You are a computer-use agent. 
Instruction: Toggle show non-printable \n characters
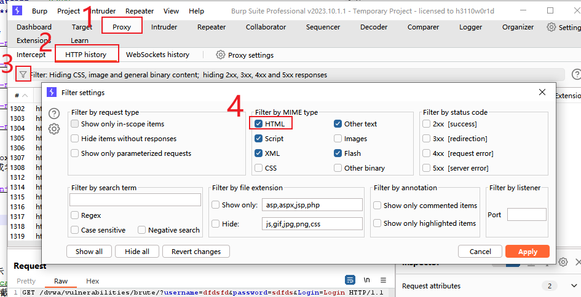pos(366,280)
